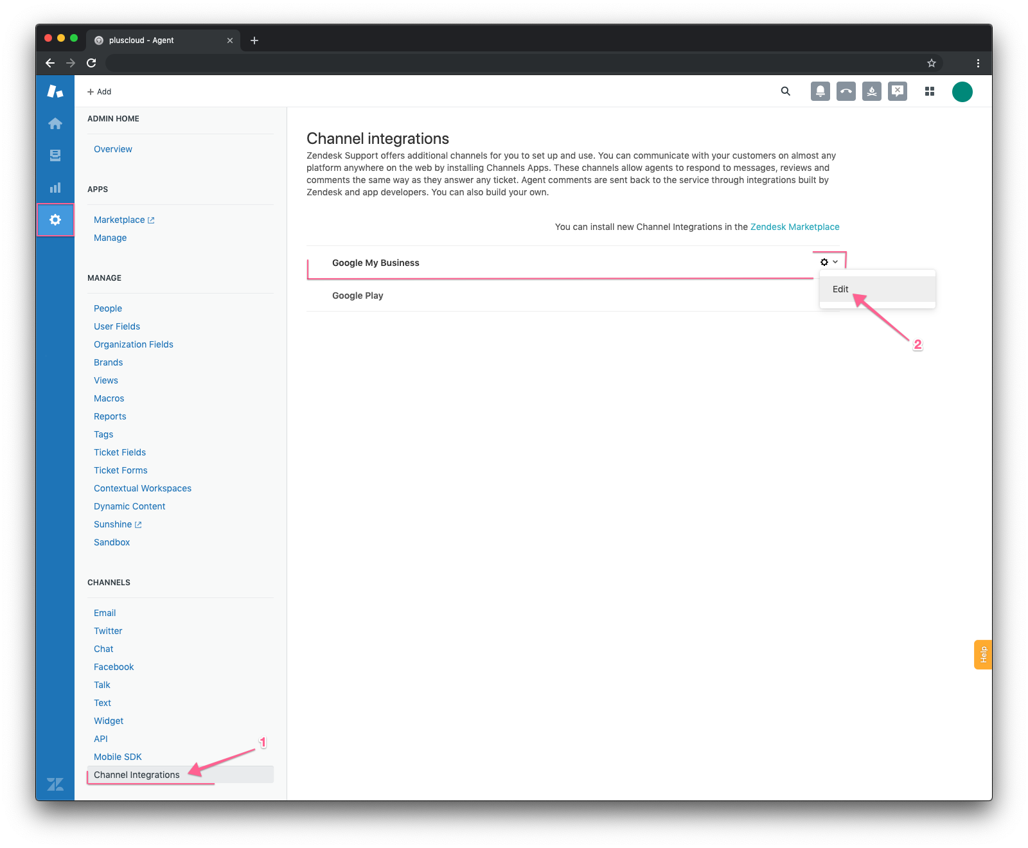Open the Overview link under Admin Home
The image size is (1028, 848).
(113, 149)
